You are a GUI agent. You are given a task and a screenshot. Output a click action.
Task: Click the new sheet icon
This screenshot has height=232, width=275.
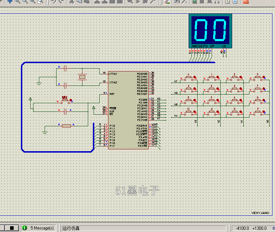click(202, 1)
